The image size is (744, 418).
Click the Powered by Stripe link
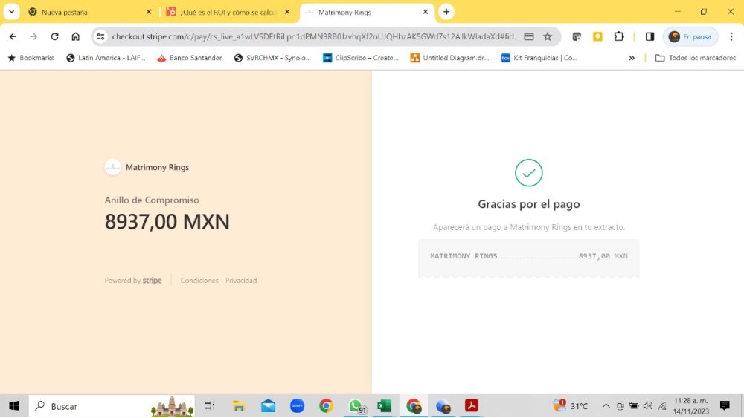coord(133,280)
